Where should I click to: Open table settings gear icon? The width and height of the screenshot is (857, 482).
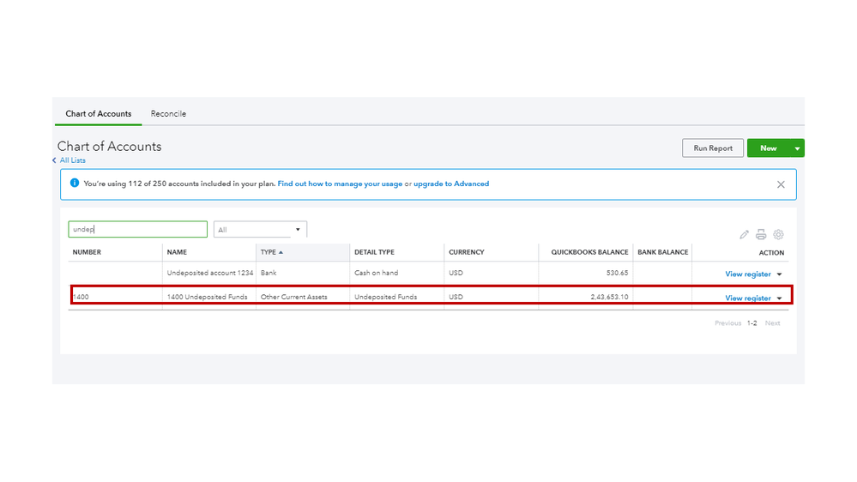[778, 234]
